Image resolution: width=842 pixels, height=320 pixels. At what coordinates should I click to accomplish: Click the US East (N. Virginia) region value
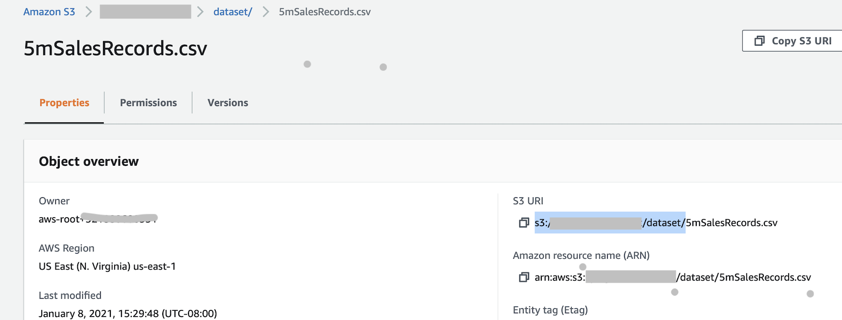coord(107,266)
